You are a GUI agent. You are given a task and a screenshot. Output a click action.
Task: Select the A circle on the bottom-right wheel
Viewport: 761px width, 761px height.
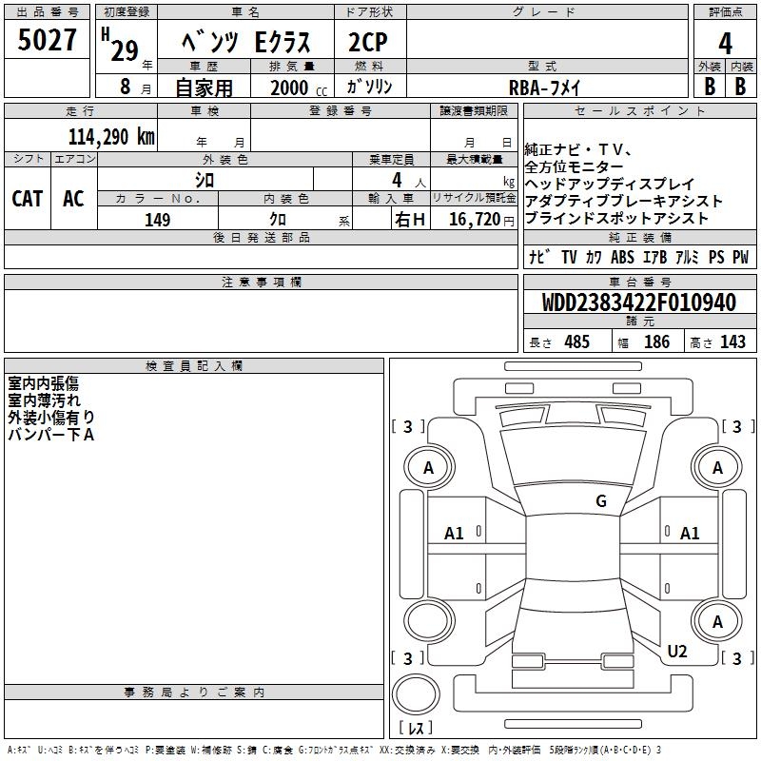click(717, 621)
